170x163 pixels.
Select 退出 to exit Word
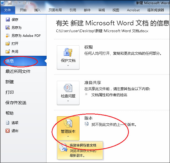tap(15, 131)
